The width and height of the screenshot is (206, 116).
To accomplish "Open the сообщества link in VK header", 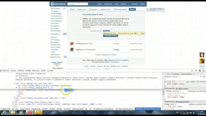I will tap(108, 4).
